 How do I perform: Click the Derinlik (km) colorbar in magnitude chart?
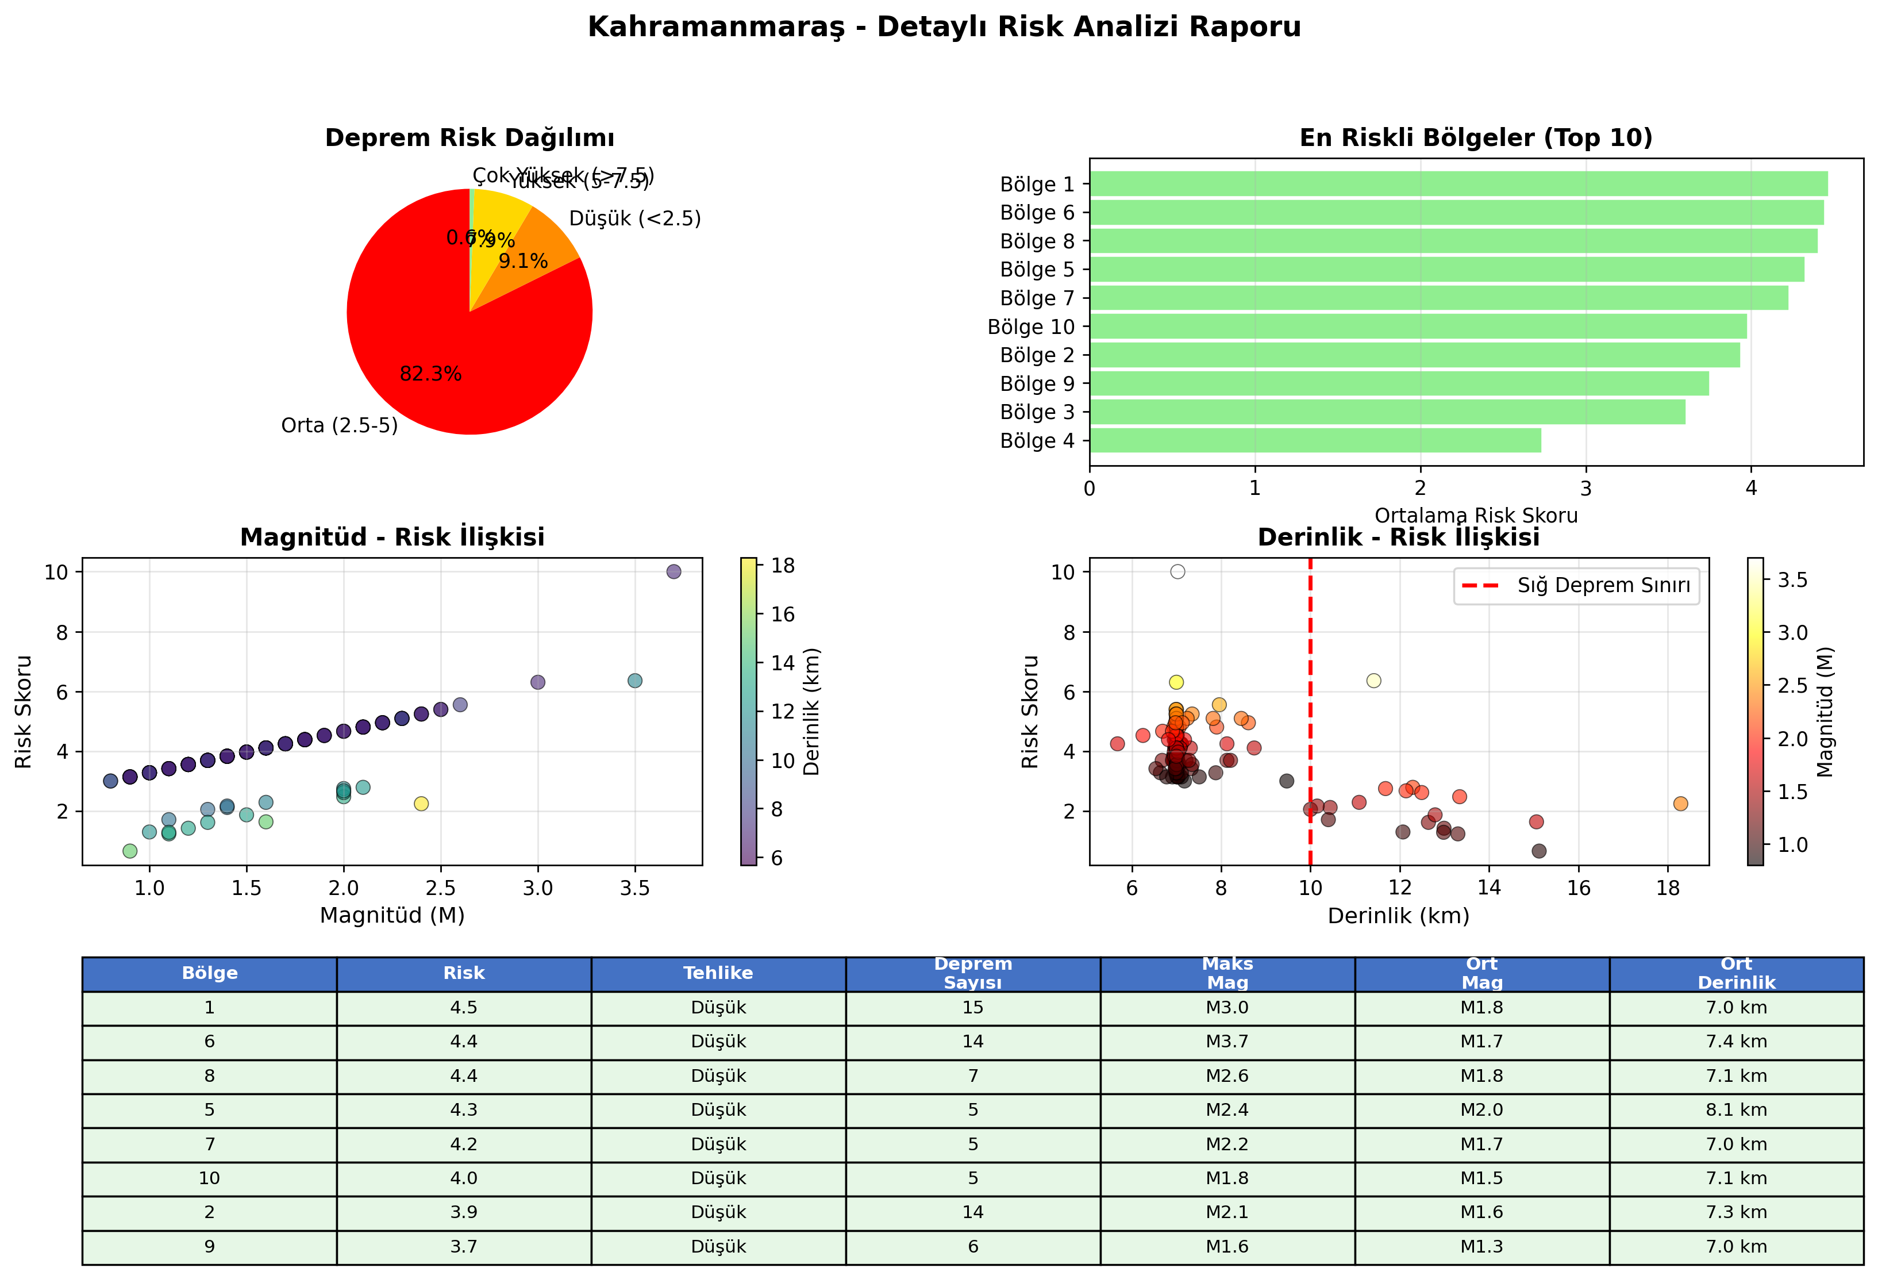[x=749, y=712]
